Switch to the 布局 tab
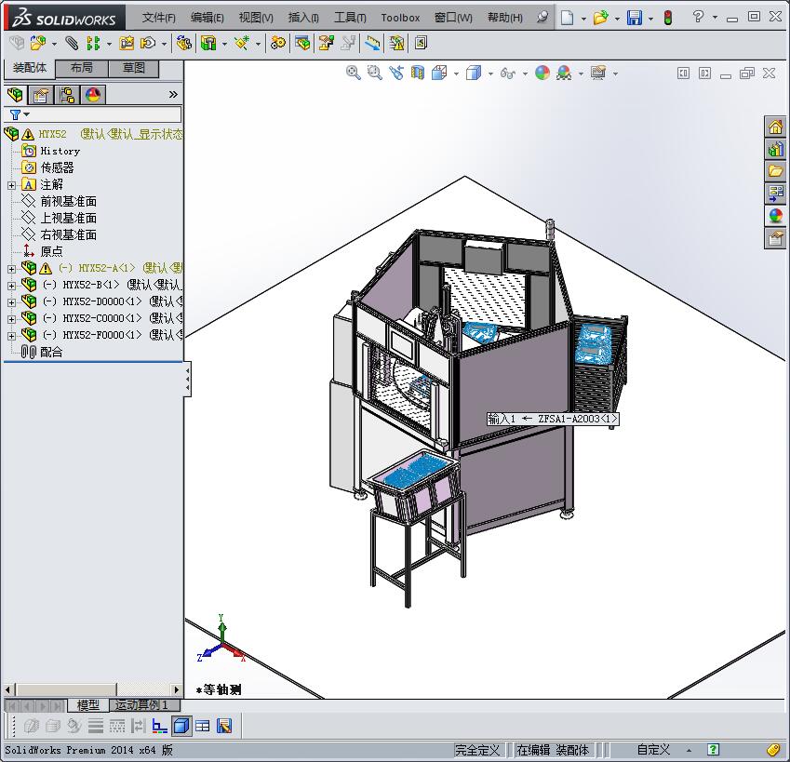 [x=82, y=68]
